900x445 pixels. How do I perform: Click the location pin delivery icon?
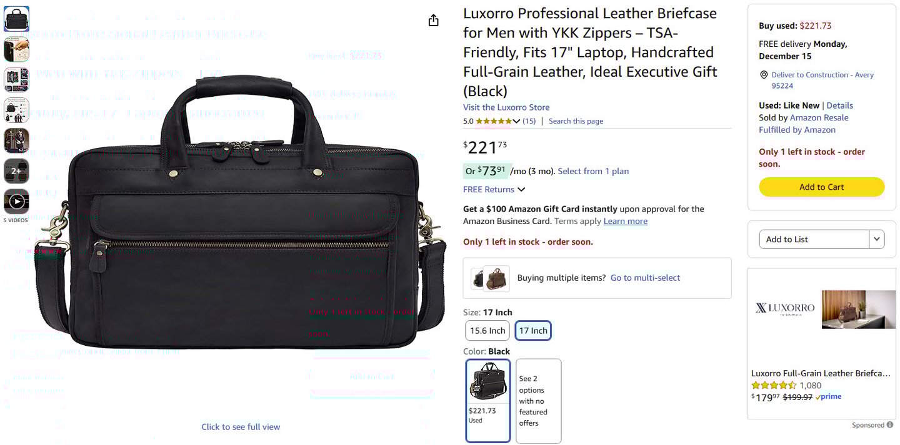(763, 75)
